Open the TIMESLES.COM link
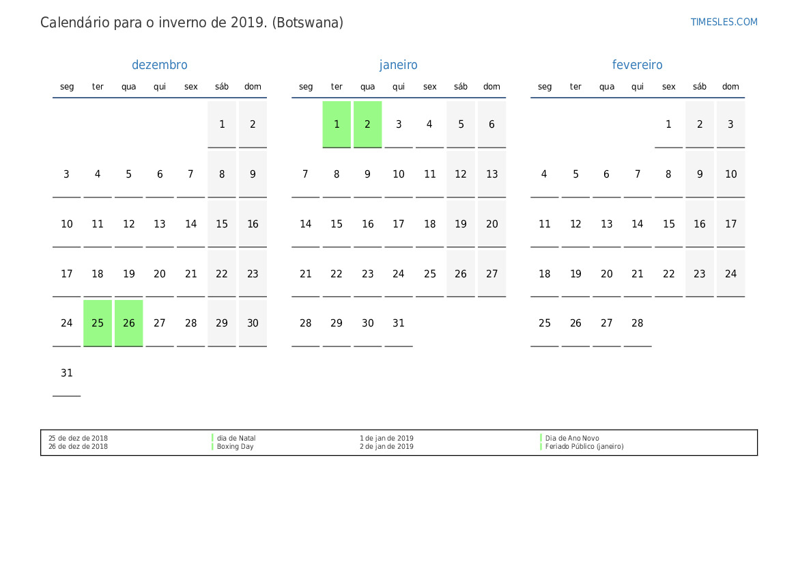 pos(724,22)
